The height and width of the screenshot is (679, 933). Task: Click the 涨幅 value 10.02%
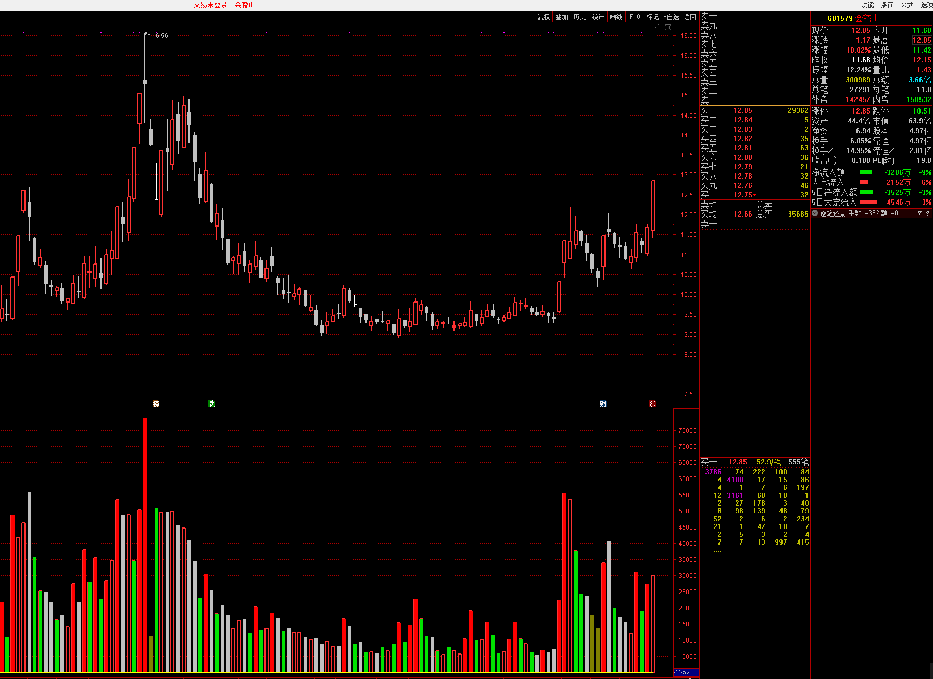[x=859, y=50]
